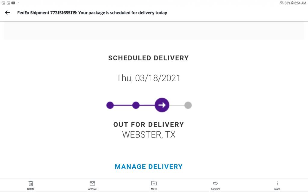Tap the second notification icon in status bar
Viewport: 308px width, 192px height.
tap(8, 3)
